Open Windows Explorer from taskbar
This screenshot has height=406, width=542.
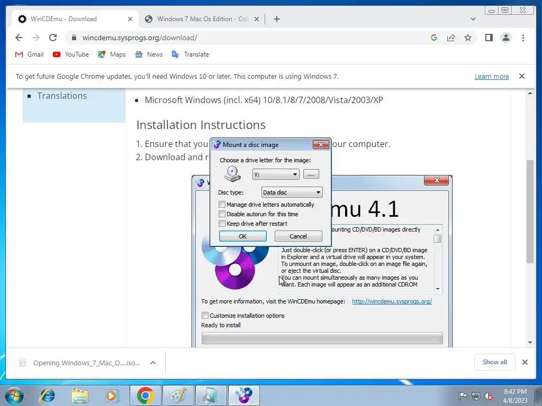pyautogui.click(x=79, y=395)
